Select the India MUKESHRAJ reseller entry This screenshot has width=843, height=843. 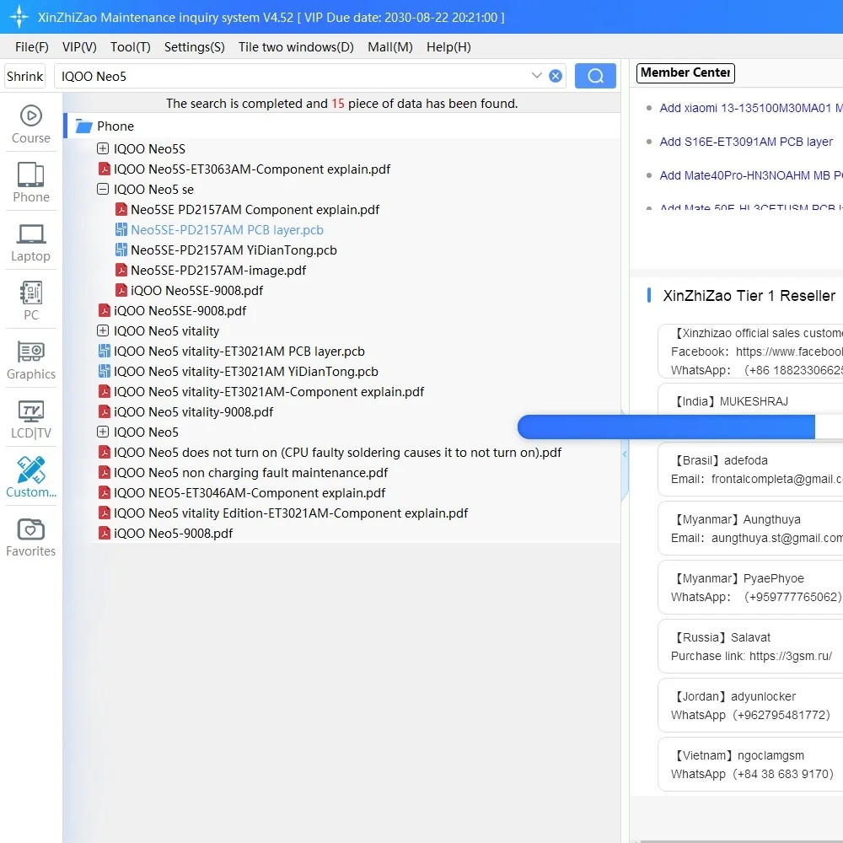[750, 401]
